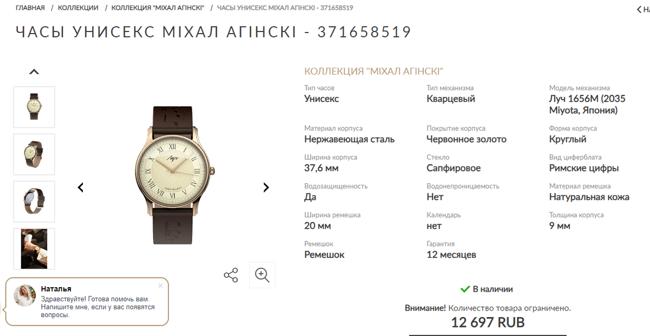The image size is (650, 336).
Task: Show previous watch photo with left arrow
Action: click(81, 188)
